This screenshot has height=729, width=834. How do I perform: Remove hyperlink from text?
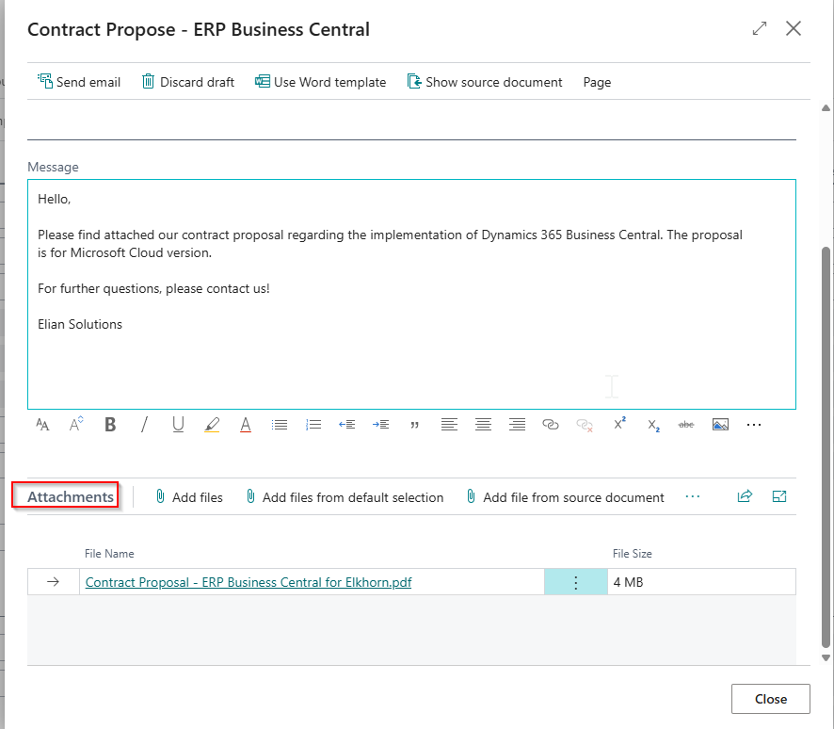tap(585, 425)
